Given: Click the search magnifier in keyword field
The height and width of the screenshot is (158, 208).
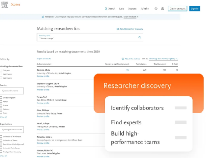Looking at the screenshot, I should (x=139, y=37).
